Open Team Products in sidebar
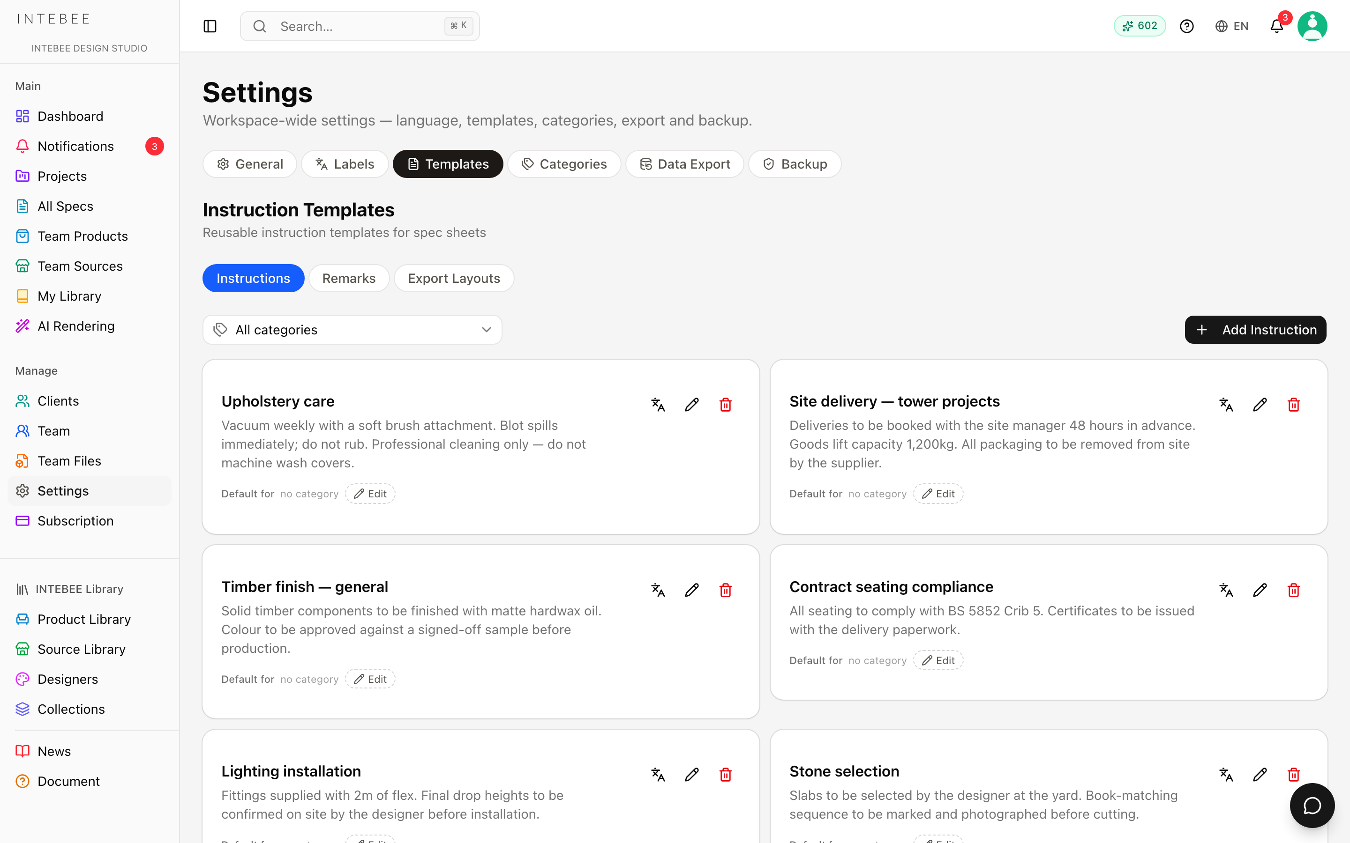 point(89,236)
